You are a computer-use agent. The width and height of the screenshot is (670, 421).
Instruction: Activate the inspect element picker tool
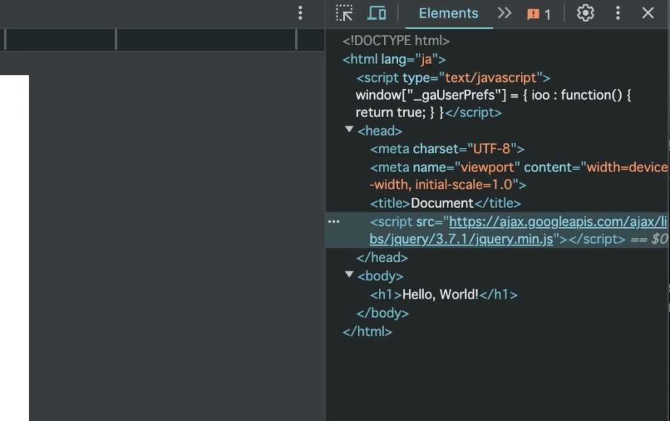[x=344, y=13]
